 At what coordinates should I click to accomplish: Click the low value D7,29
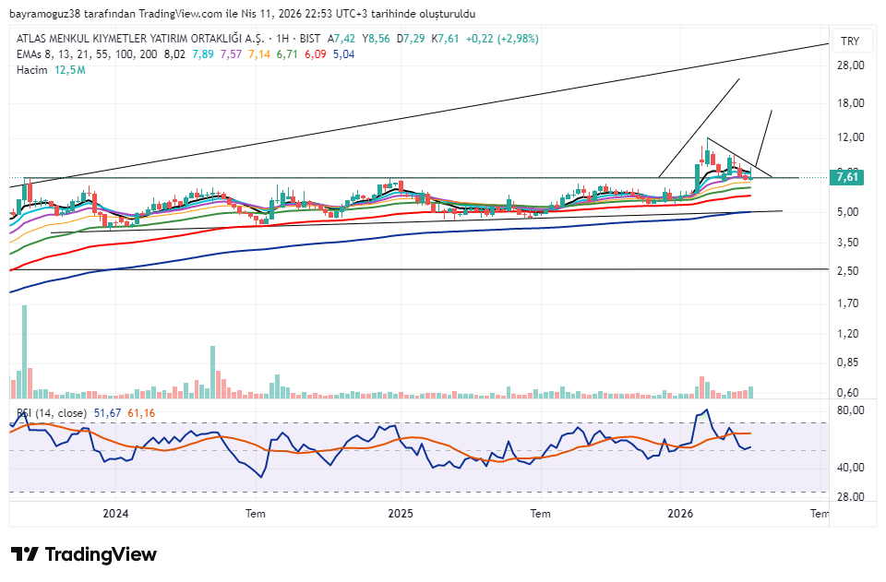411,39
